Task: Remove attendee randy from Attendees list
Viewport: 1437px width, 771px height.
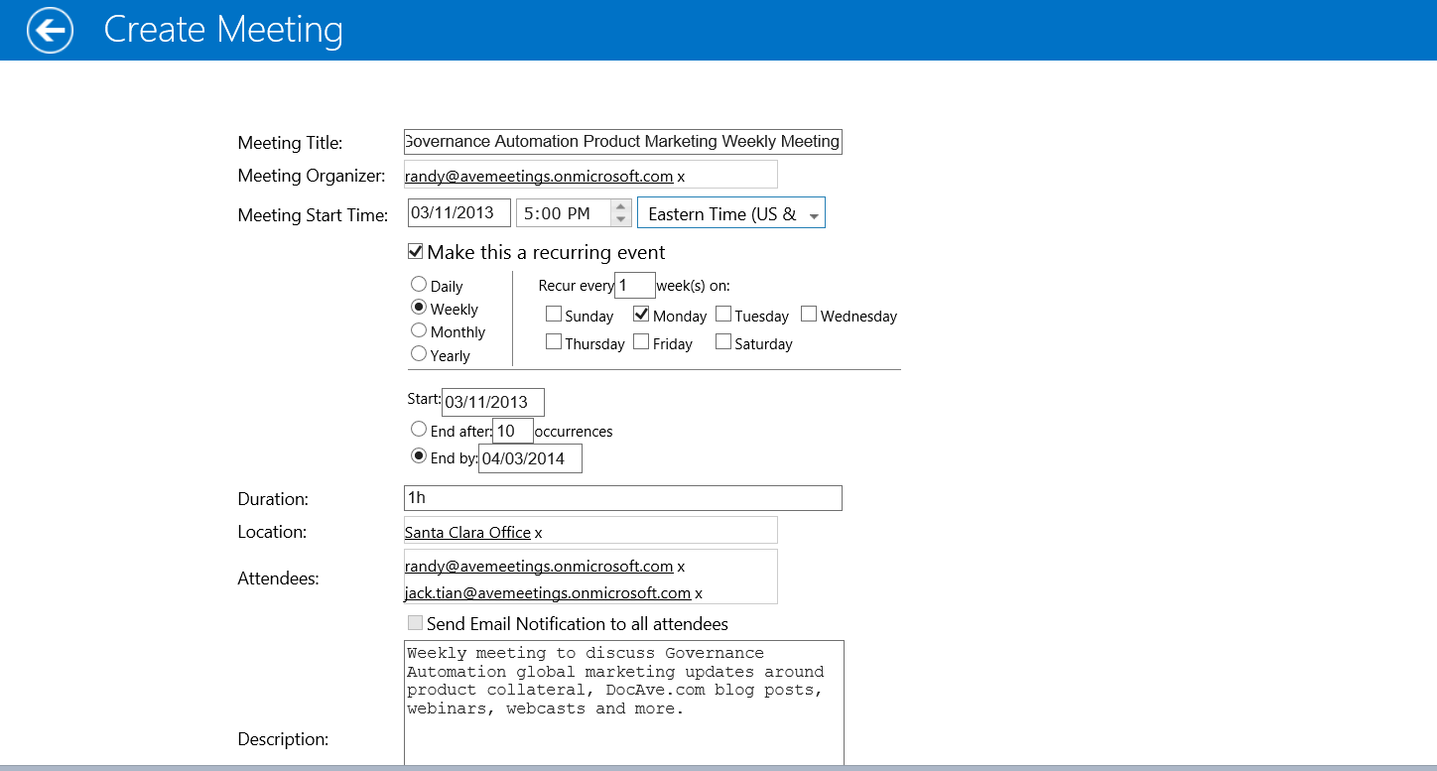Action: click(681, 568)
